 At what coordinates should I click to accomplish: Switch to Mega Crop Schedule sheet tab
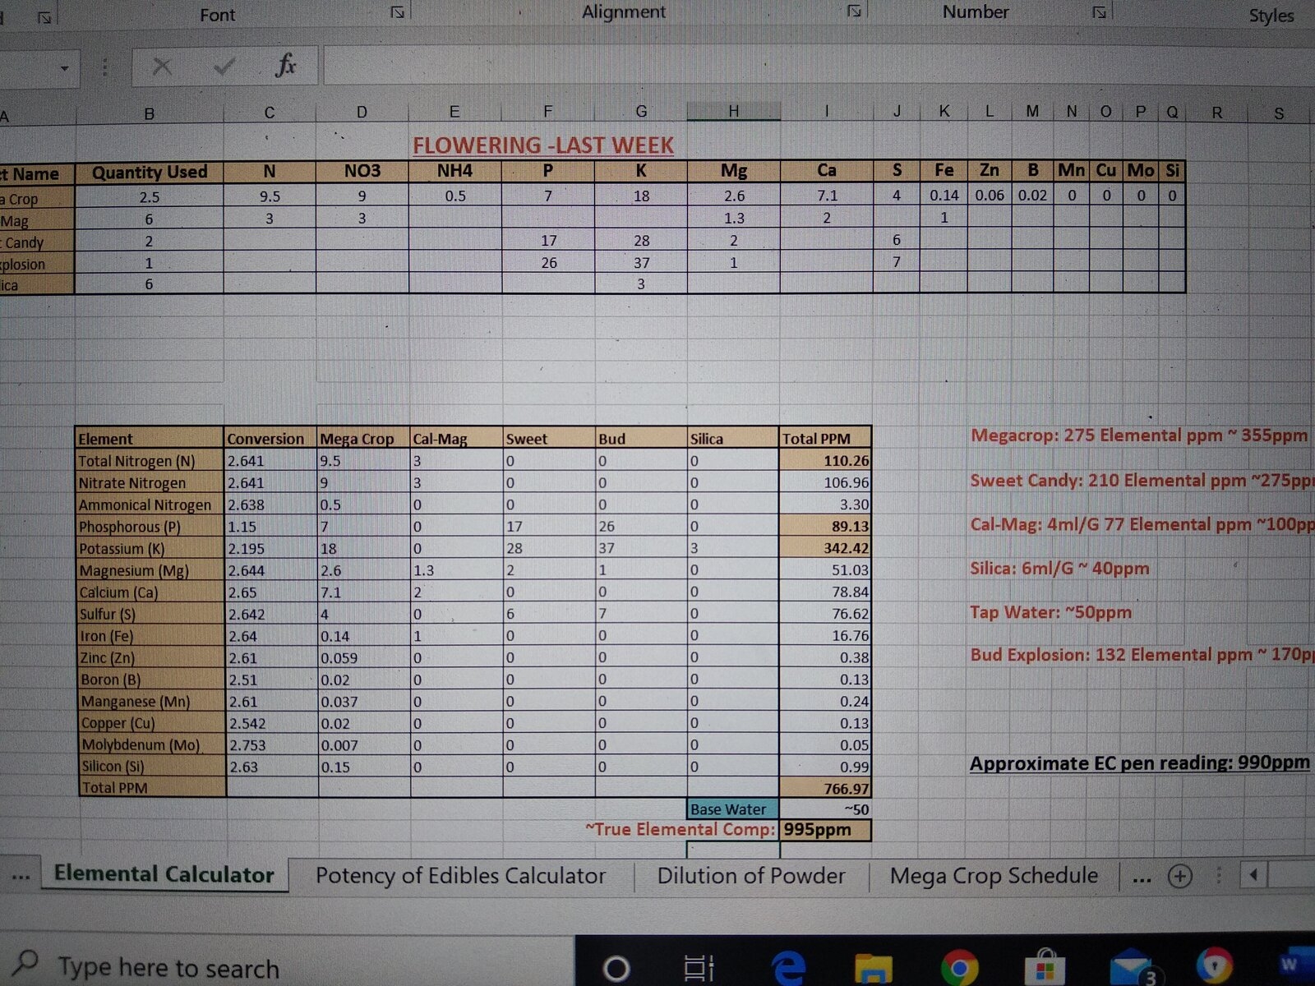point(994,876)
